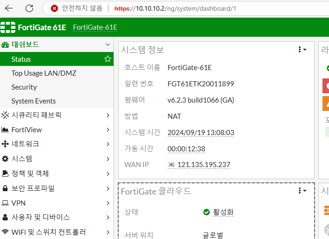Click uptime value 00:00:12:38

[186, 149]
